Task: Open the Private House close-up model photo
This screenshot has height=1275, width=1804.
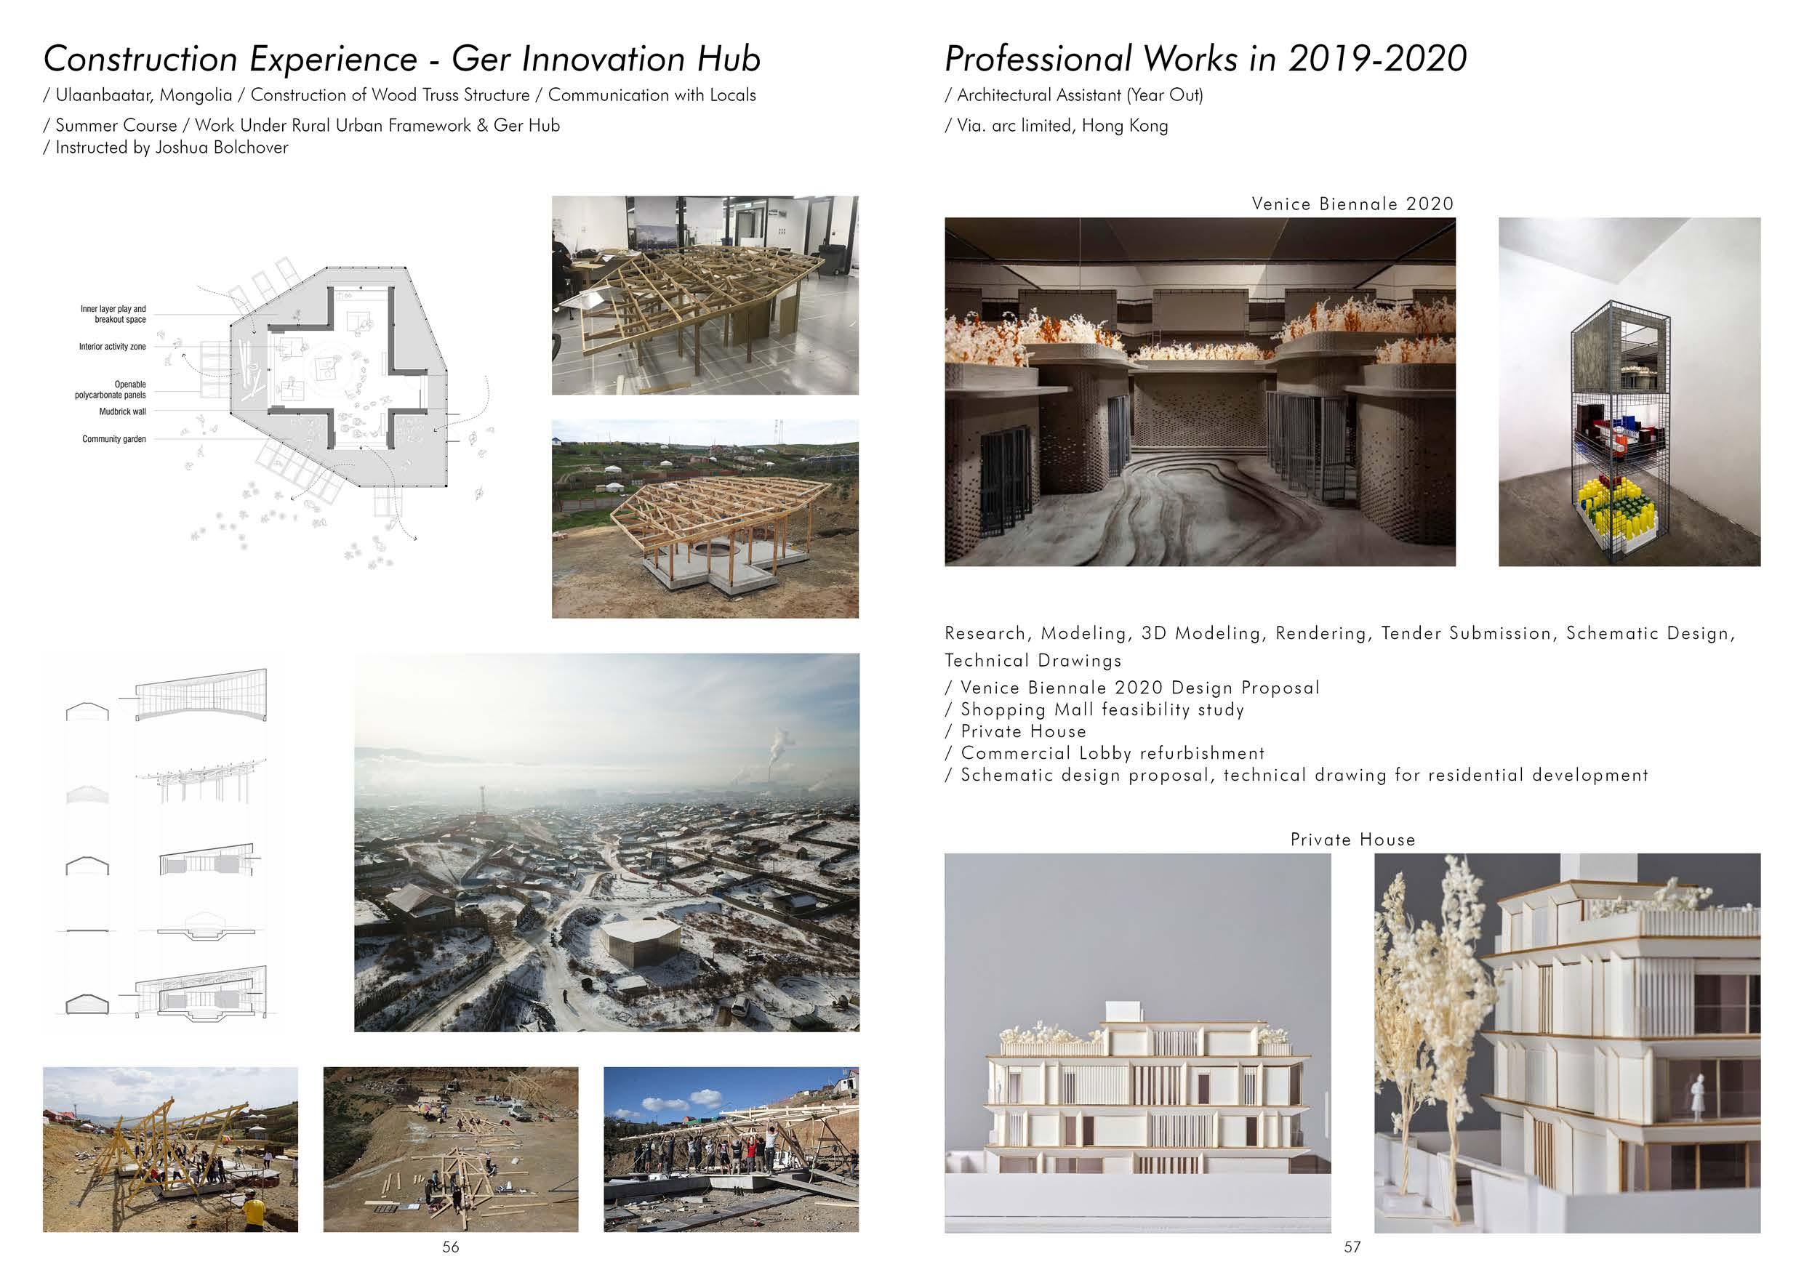Action: 1567,1043
